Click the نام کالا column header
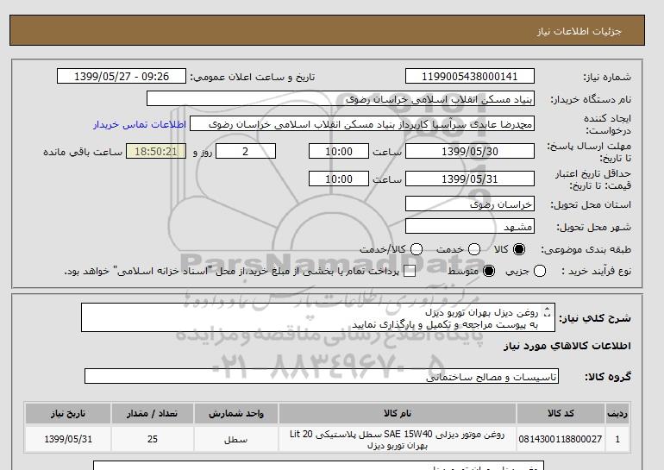664x470 pixels. [x=398, y=414]
